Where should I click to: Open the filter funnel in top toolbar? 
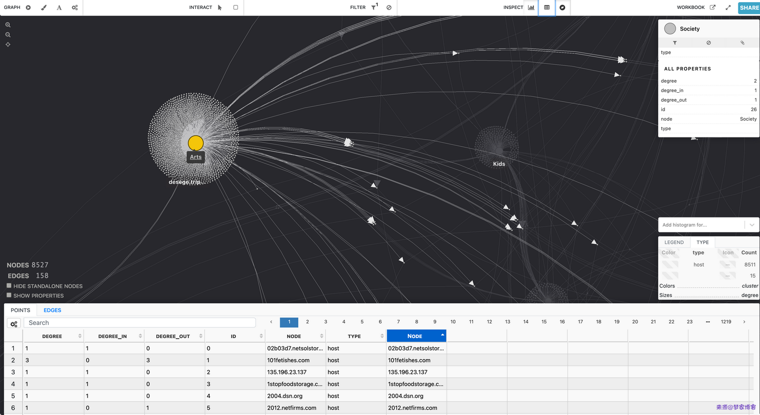click(374, 7)
